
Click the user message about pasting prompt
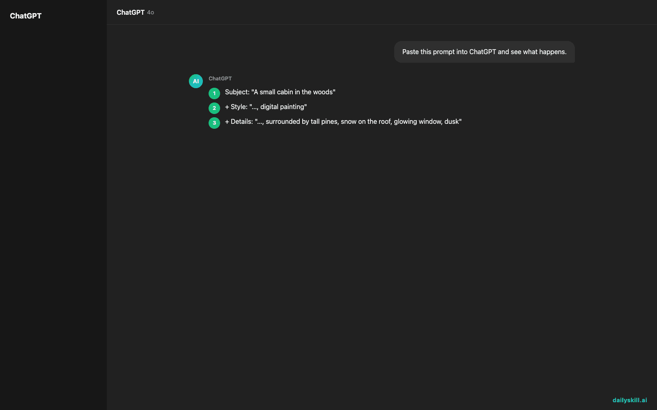tap(484, 52)
